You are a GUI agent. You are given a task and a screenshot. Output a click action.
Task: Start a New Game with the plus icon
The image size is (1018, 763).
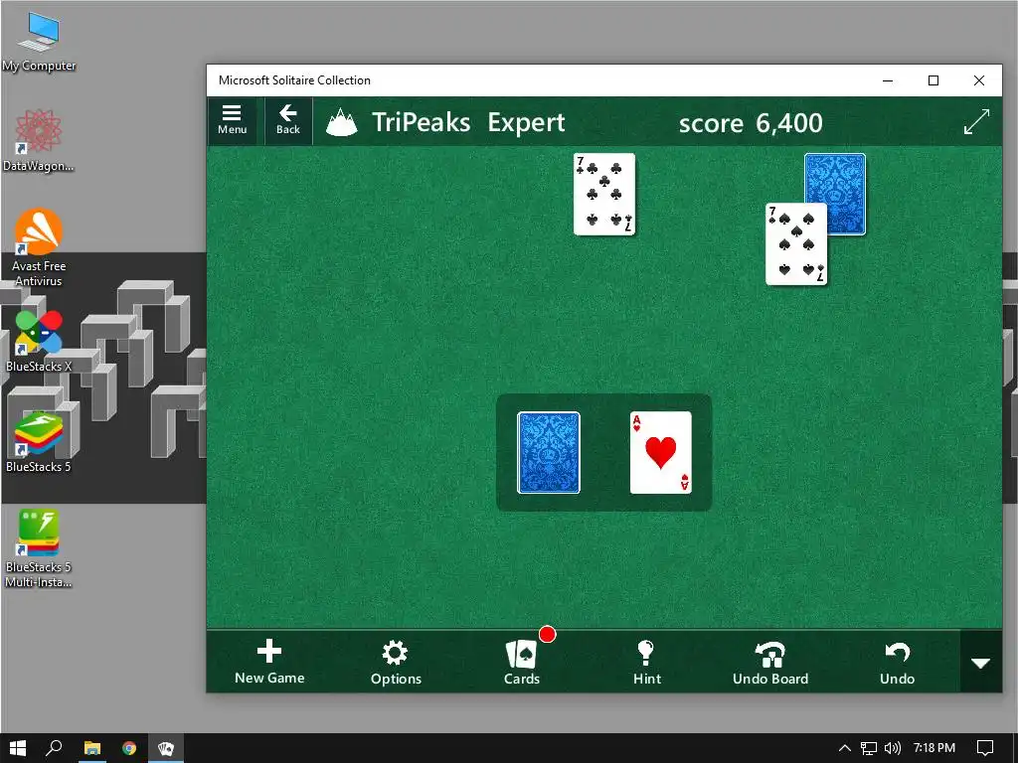pyautogui.click(x=269, y=662)
